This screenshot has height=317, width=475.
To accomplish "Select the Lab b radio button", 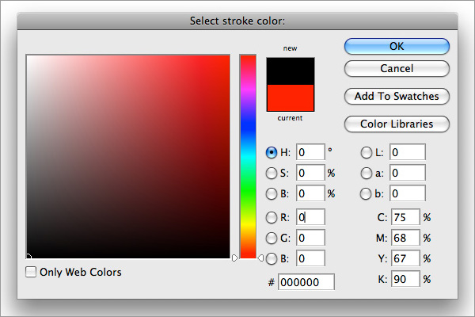I will click(x=366, y=194).
